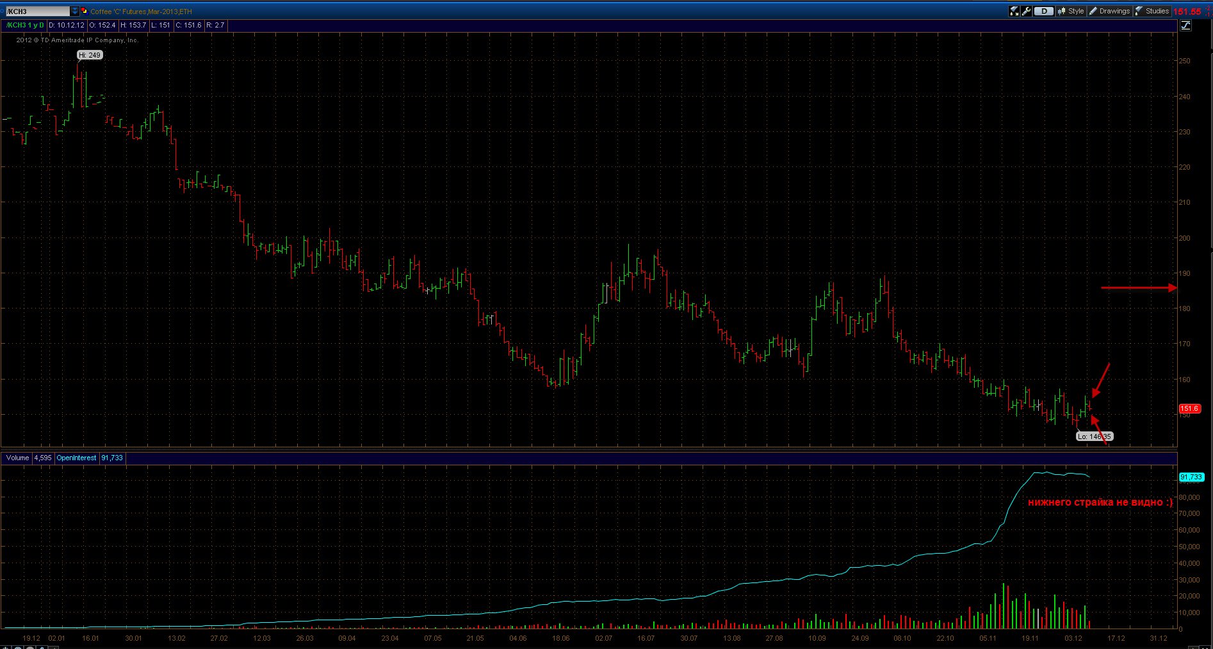This screenshot has width=1213, height=649.
Task: Click the candlestick icon beside Style
Action: pos(1061,11)
